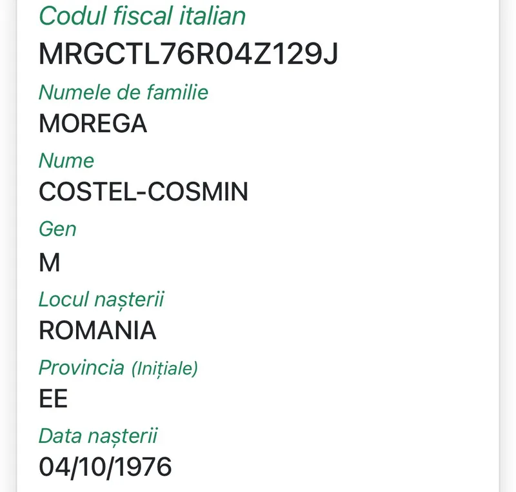
Task: Select the gender value M
Action: click(50, 262)
